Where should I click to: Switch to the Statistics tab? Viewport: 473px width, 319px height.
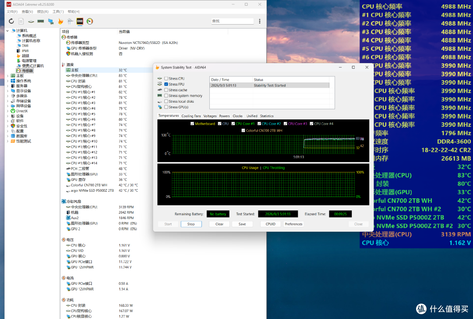click(267, 116)
